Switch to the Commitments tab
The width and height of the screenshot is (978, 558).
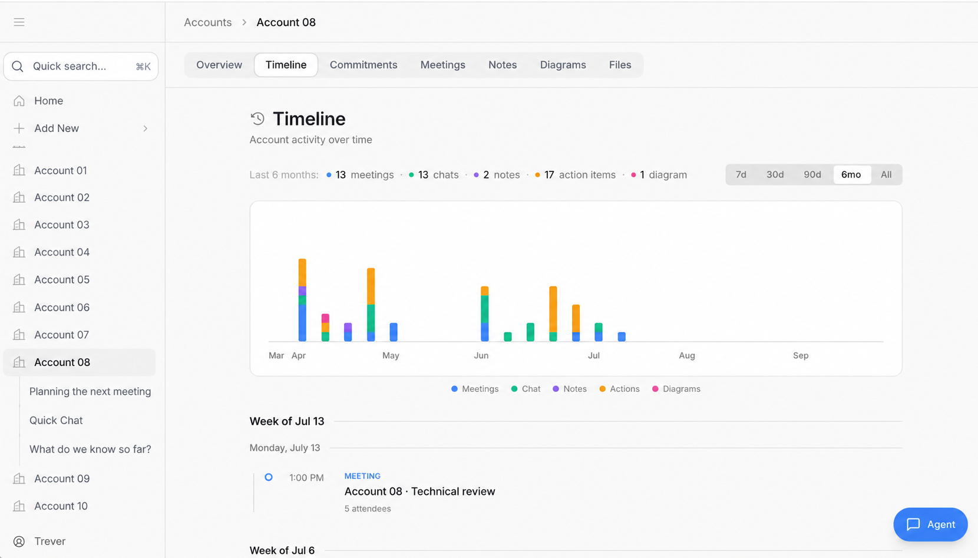(x=364, y=65)
